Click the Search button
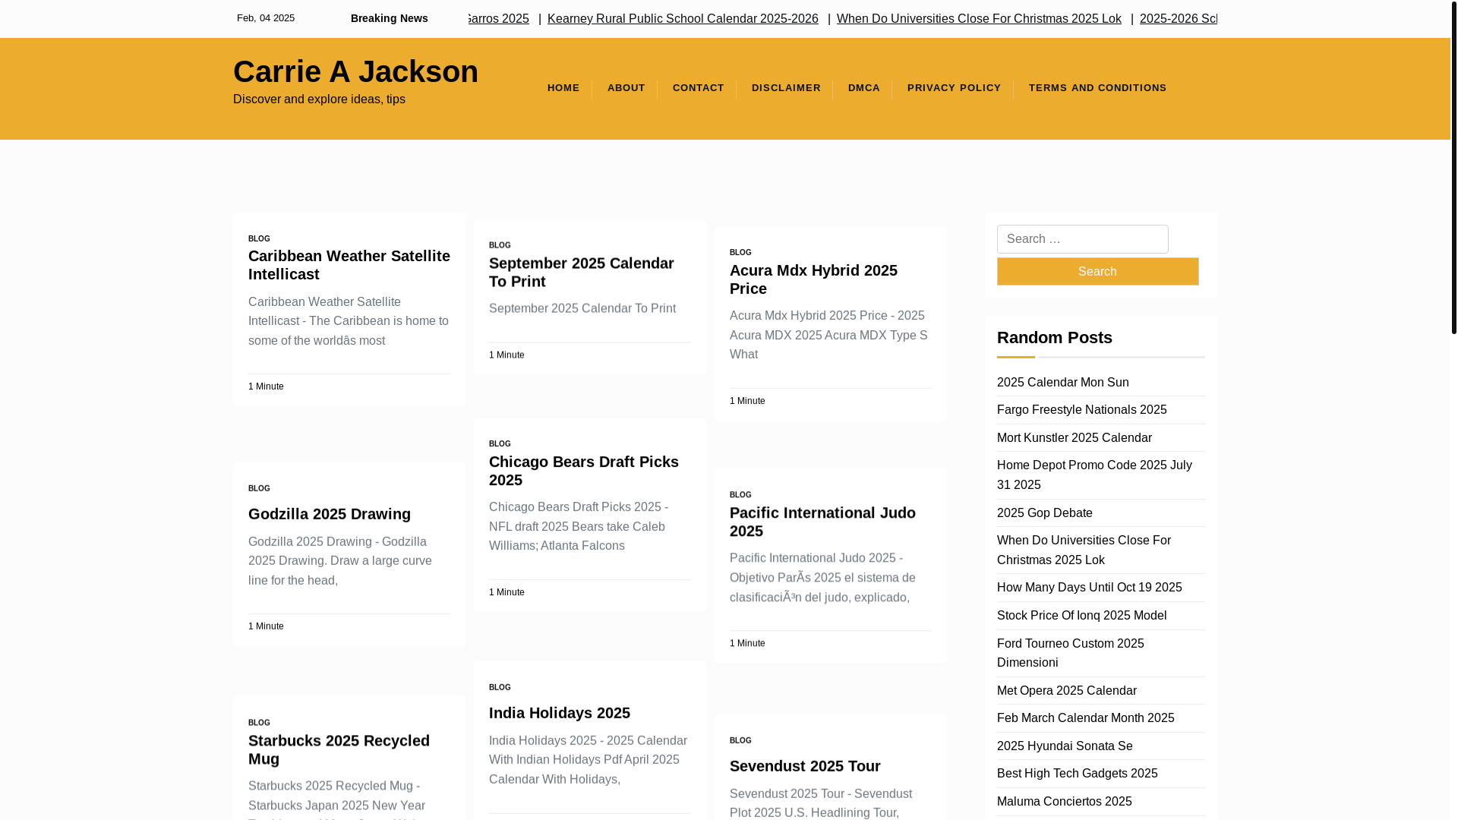Screen dimensions: 1458x820 click(1097, 271)
